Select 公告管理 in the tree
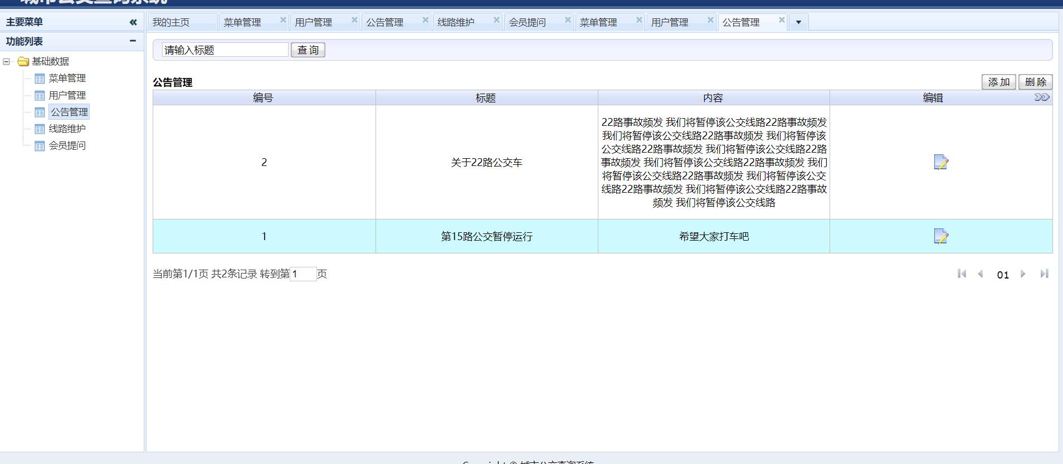Image resolution: width=1063 pixels, height=464 pixels. click(x=69, y=112)
